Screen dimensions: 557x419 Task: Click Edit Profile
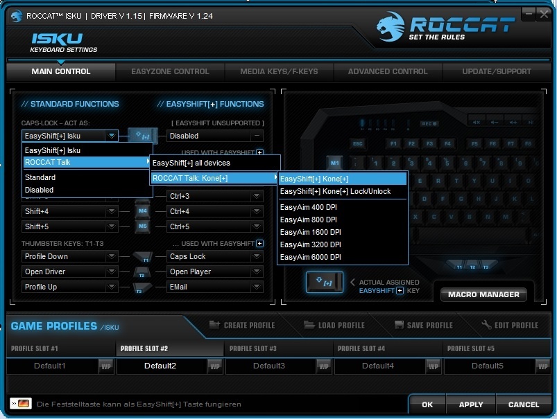[510, 325]
